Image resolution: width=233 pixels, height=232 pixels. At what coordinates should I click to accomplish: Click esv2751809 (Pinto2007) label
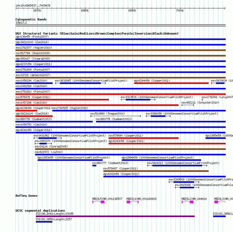33,70
